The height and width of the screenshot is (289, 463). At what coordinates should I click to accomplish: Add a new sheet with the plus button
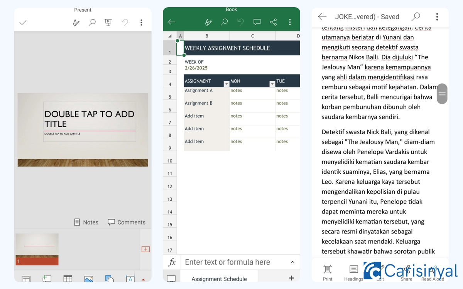pos(291,278)
